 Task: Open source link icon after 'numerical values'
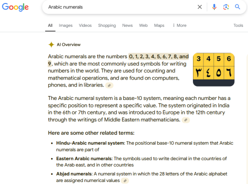pos(125,181)
